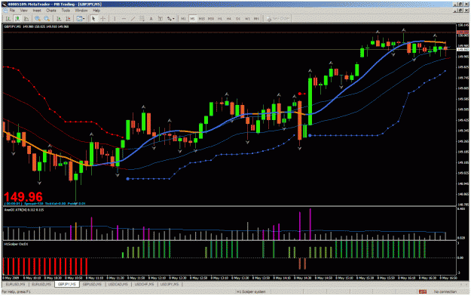Switch timeframe to M5
Image resolution: width=471 pixels, height=296 pixels.
point(193,19)
